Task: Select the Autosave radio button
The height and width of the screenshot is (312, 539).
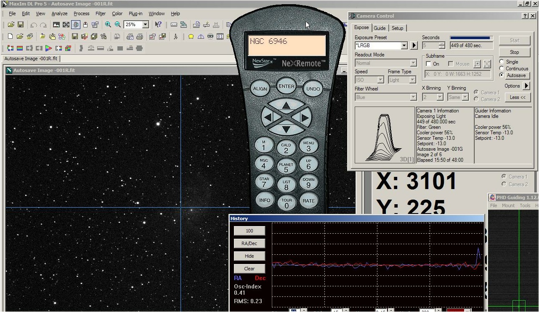Action: 502,75
